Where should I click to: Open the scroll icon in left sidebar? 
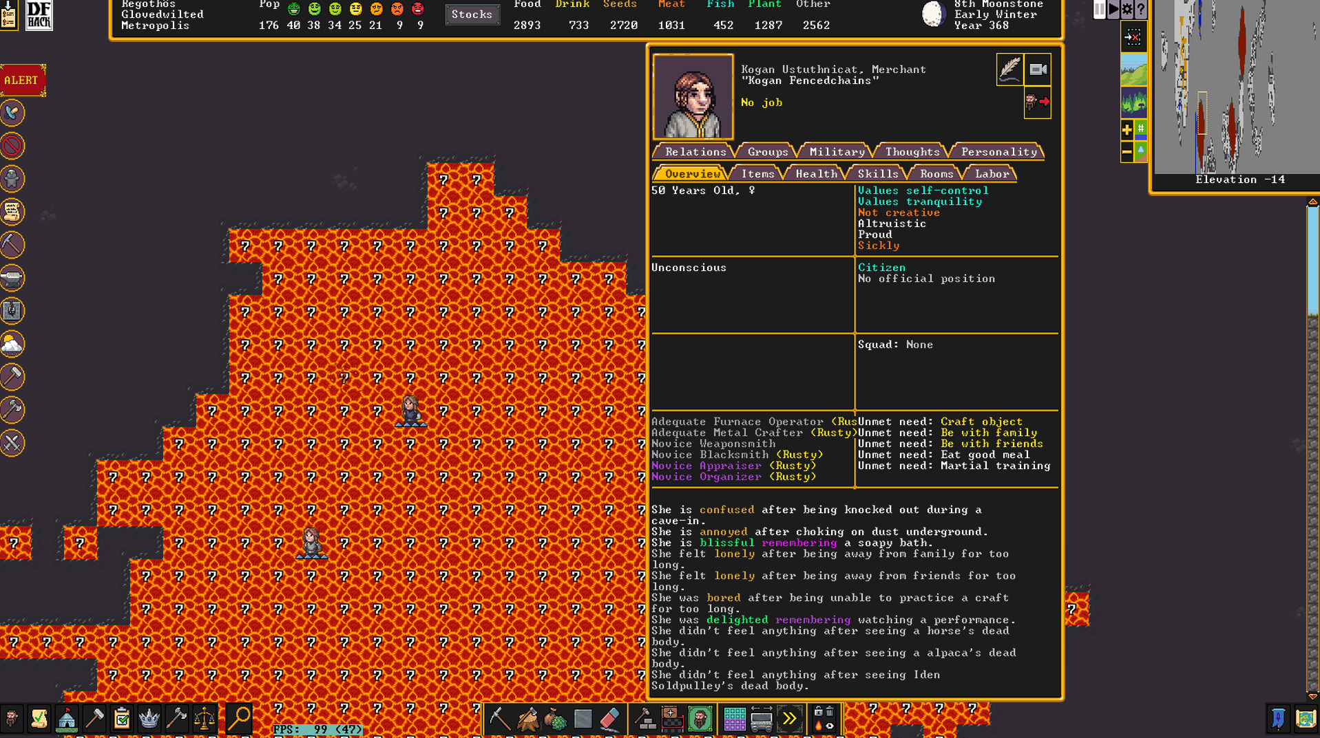point(12,213)
